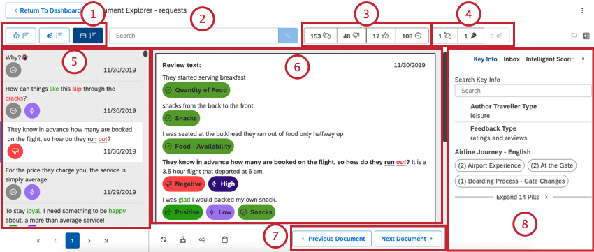Sort sentences by effort icon button

point(55,36)
